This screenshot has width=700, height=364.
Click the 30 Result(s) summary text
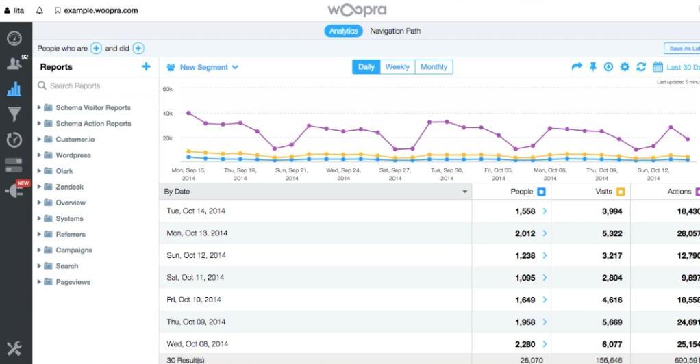(x=185, y=359)
